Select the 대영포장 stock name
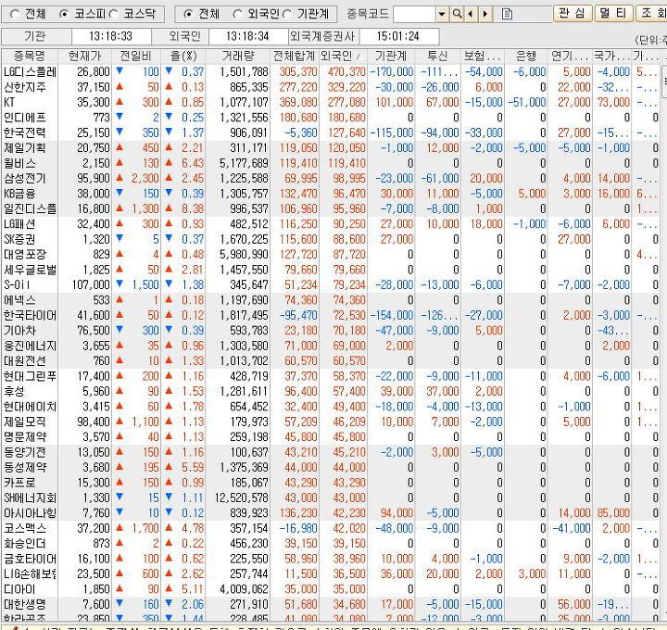 tap(24, 255)
